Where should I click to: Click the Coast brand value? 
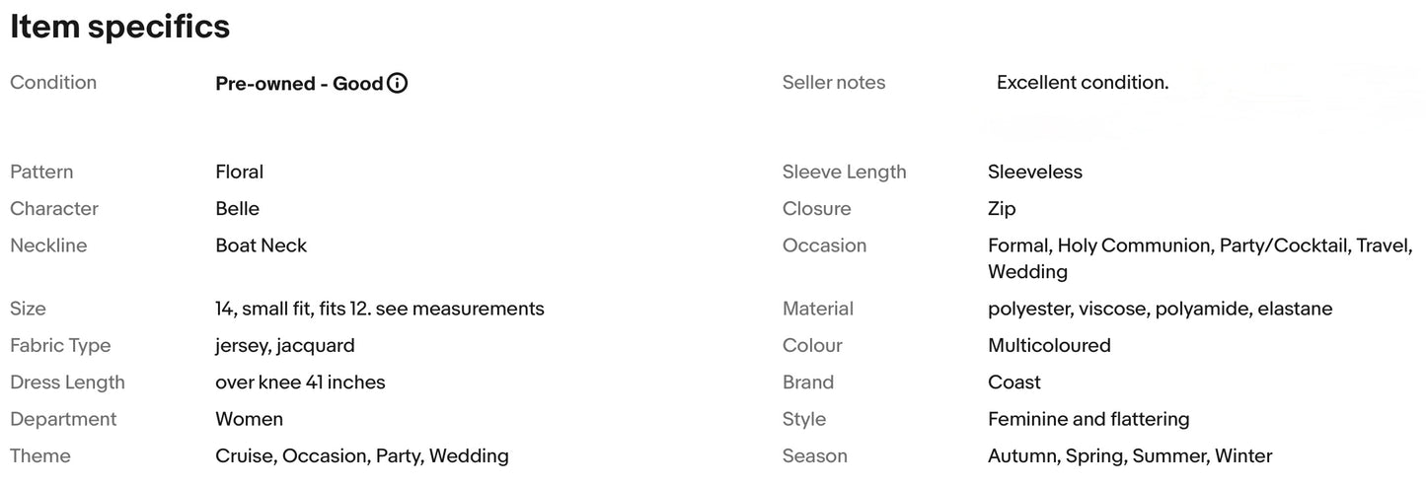pyautogui.click(x=1014, y=382)
